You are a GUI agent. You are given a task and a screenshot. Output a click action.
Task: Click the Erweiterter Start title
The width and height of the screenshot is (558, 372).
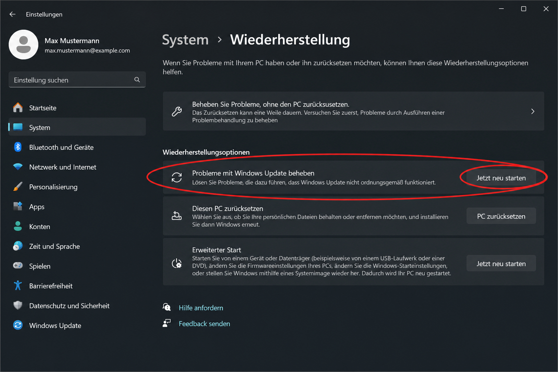coord(217,250)
